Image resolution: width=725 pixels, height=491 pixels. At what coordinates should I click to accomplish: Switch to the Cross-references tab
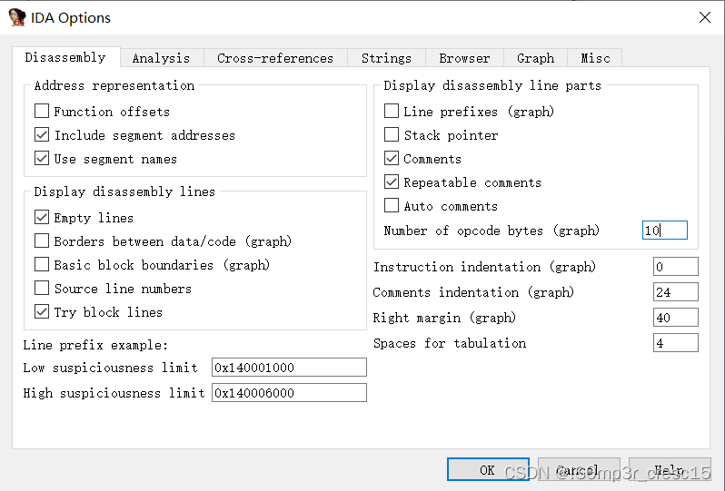pos(275,58)
